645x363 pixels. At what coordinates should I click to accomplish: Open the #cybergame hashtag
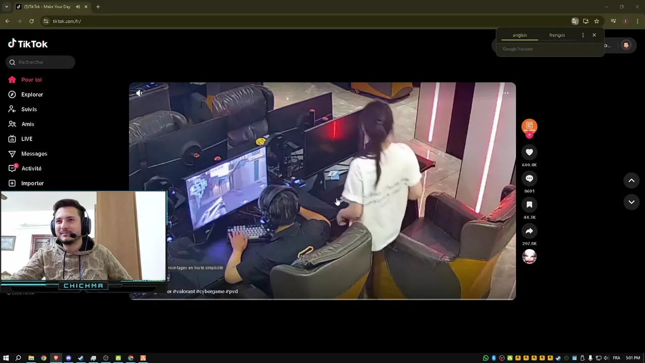pyautogui.click(x=210, y=291)
